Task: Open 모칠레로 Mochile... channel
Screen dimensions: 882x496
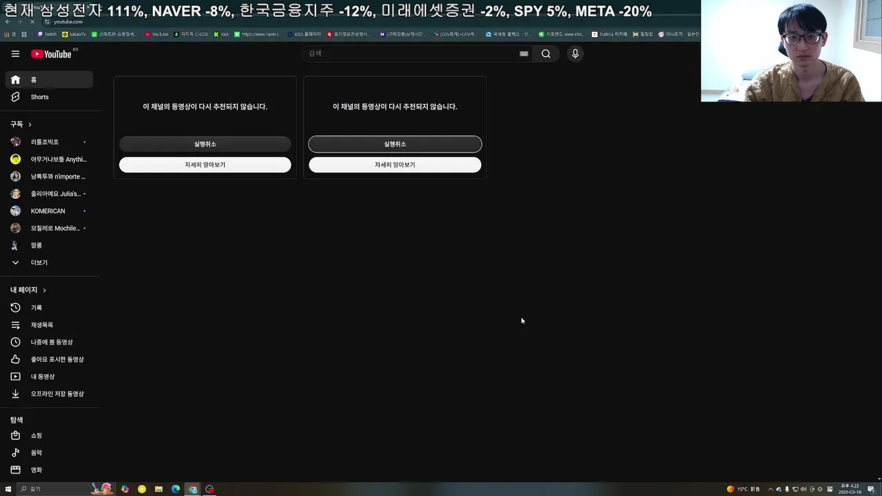Action: pos(49,228)
